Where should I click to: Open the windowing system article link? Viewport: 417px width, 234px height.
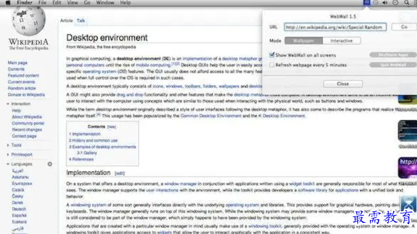tap(88, 205)
